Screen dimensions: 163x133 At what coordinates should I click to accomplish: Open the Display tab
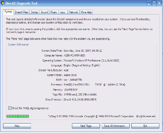click(x=34, y=12)
